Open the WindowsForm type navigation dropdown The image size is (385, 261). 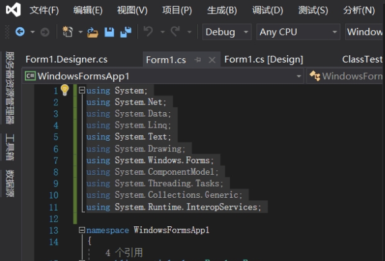coord(346,76)
